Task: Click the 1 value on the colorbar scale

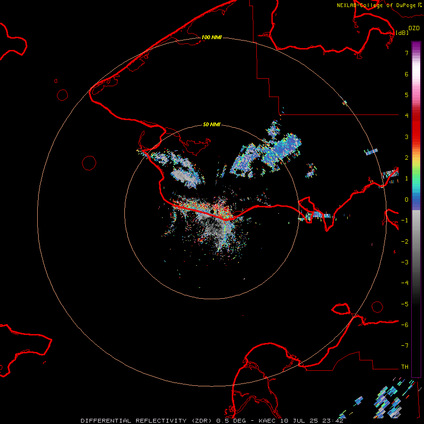Action: coord(407,179)
